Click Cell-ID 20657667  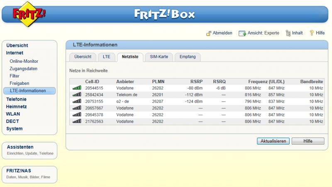point(94,108)
